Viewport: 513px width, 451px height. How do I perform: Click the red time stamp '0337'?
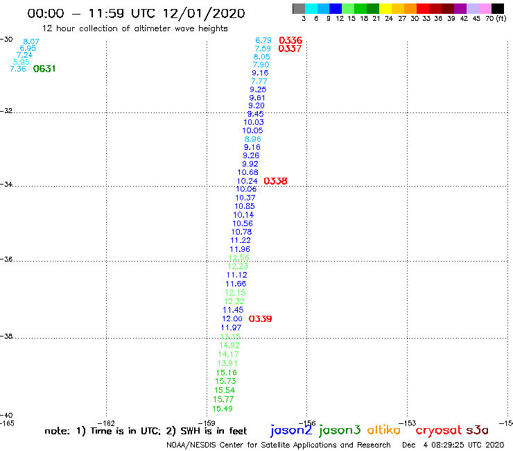(x=290, y=49)
